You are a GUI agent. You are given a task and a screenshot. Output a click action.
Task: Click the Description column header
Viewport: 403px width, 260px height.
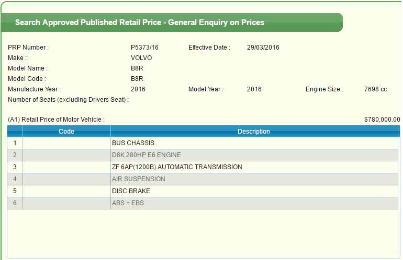pos(254,132)
